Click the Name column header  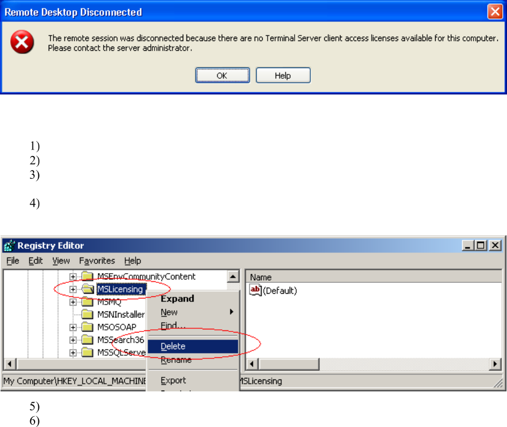click(x=373, y=277)
